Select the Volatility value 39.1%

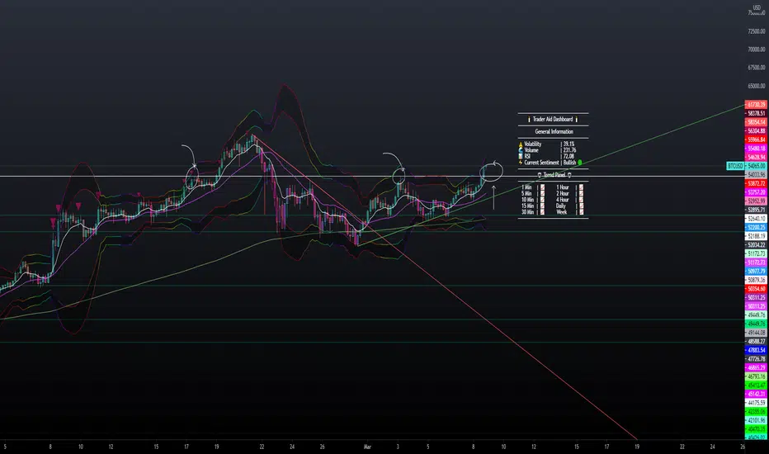click(568, 144)
